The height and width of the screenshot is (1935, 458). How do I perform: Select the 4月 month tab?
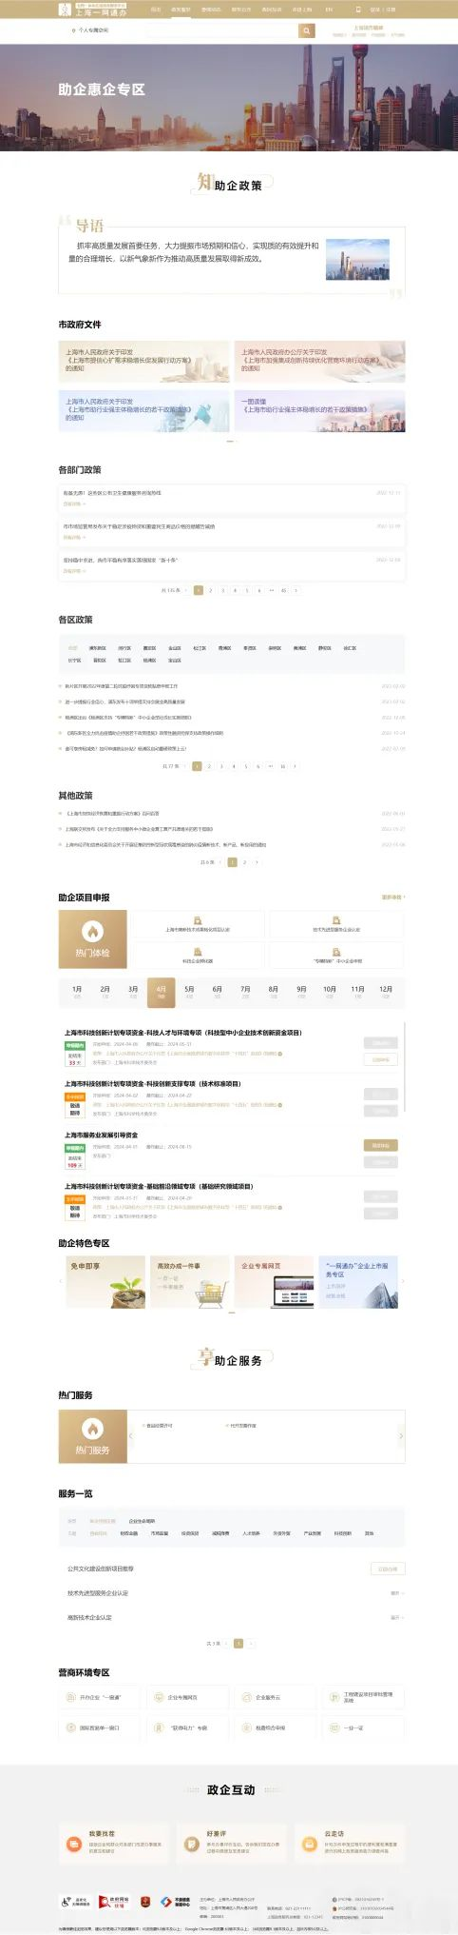[162, 992]
